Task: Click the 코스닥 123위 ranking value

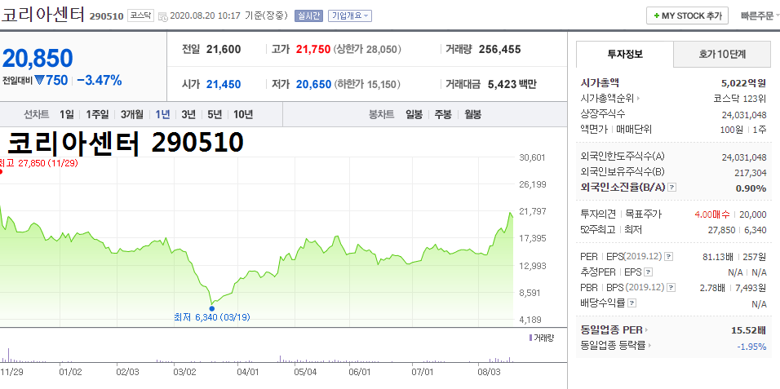Action: (x=740, y=99)
